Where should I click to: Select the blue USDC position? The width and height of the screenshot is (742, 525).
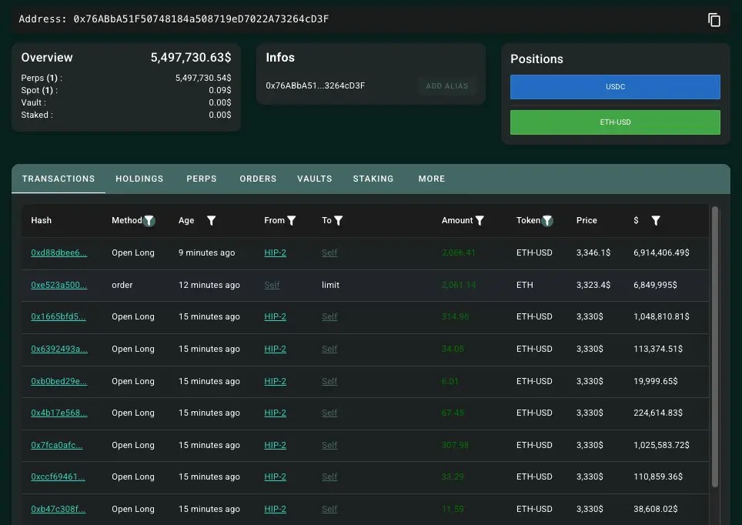(x=615, y=87)
